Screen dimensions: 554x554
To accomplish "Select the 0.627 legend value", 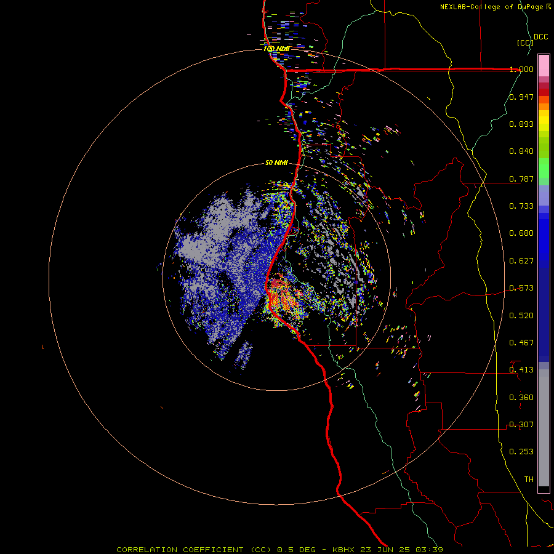I will (x=521, y=261).
